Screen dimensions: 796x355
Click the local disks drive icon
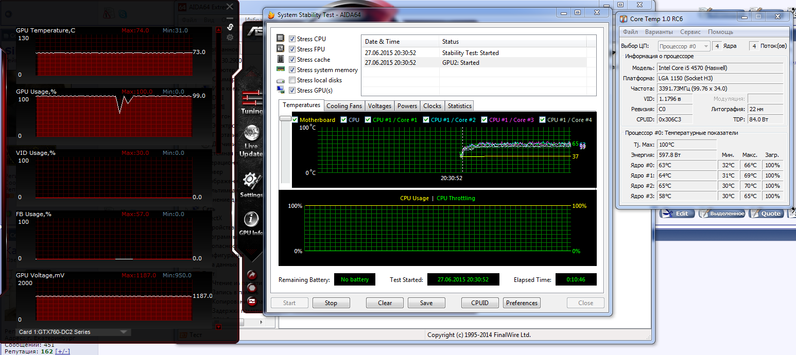point(281,80)
